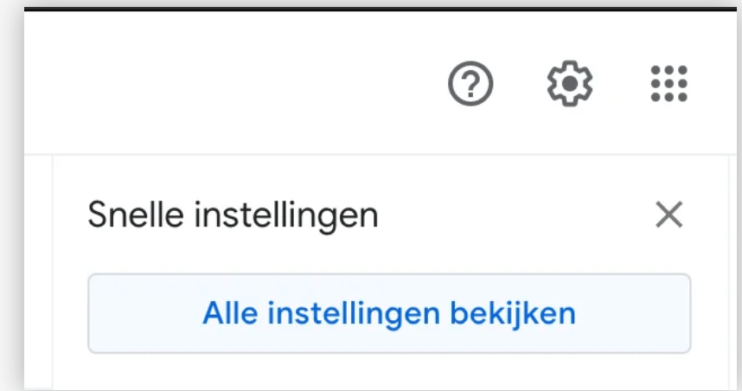Click the Settings gear icon
Screen dimensions: 742x391
tap(570, 84)
